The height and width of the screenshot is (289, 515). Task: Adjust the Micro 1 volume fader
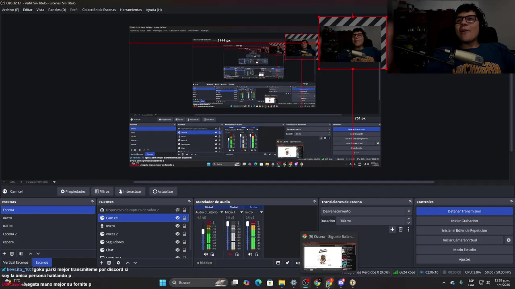[227, 224]
